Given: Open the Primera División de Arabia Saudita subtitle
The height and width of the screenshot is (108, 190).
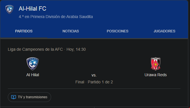Looking at the screenshot, I should (x=56, y=17).
